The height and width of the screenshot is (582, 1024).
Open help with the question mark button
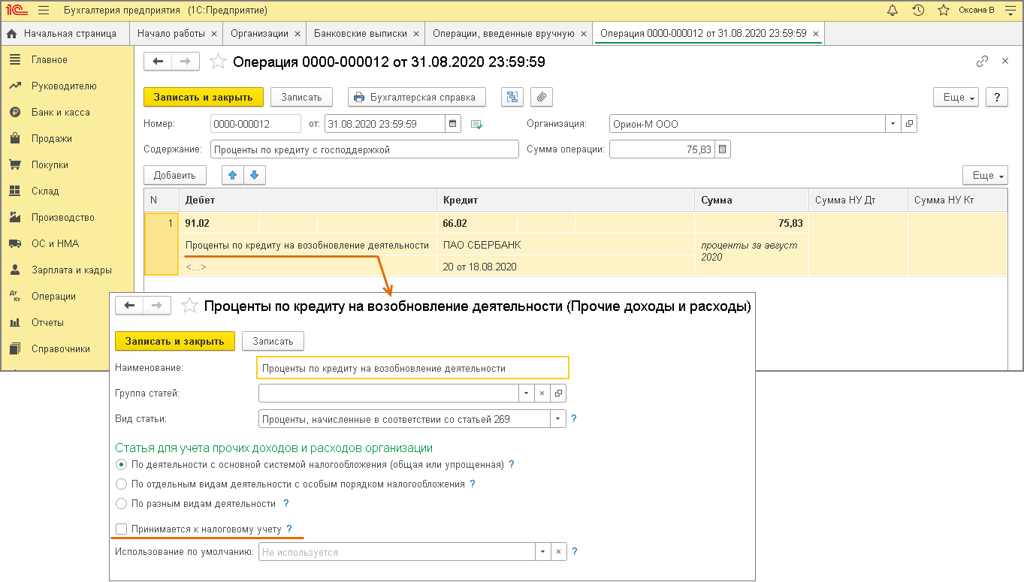tap(996, 97)
